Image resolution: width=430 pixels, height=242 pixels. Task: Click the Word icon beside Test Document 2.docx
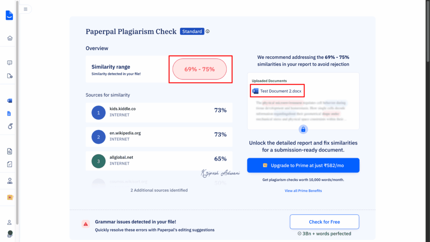pyautogui.click(x=255, y=90)
